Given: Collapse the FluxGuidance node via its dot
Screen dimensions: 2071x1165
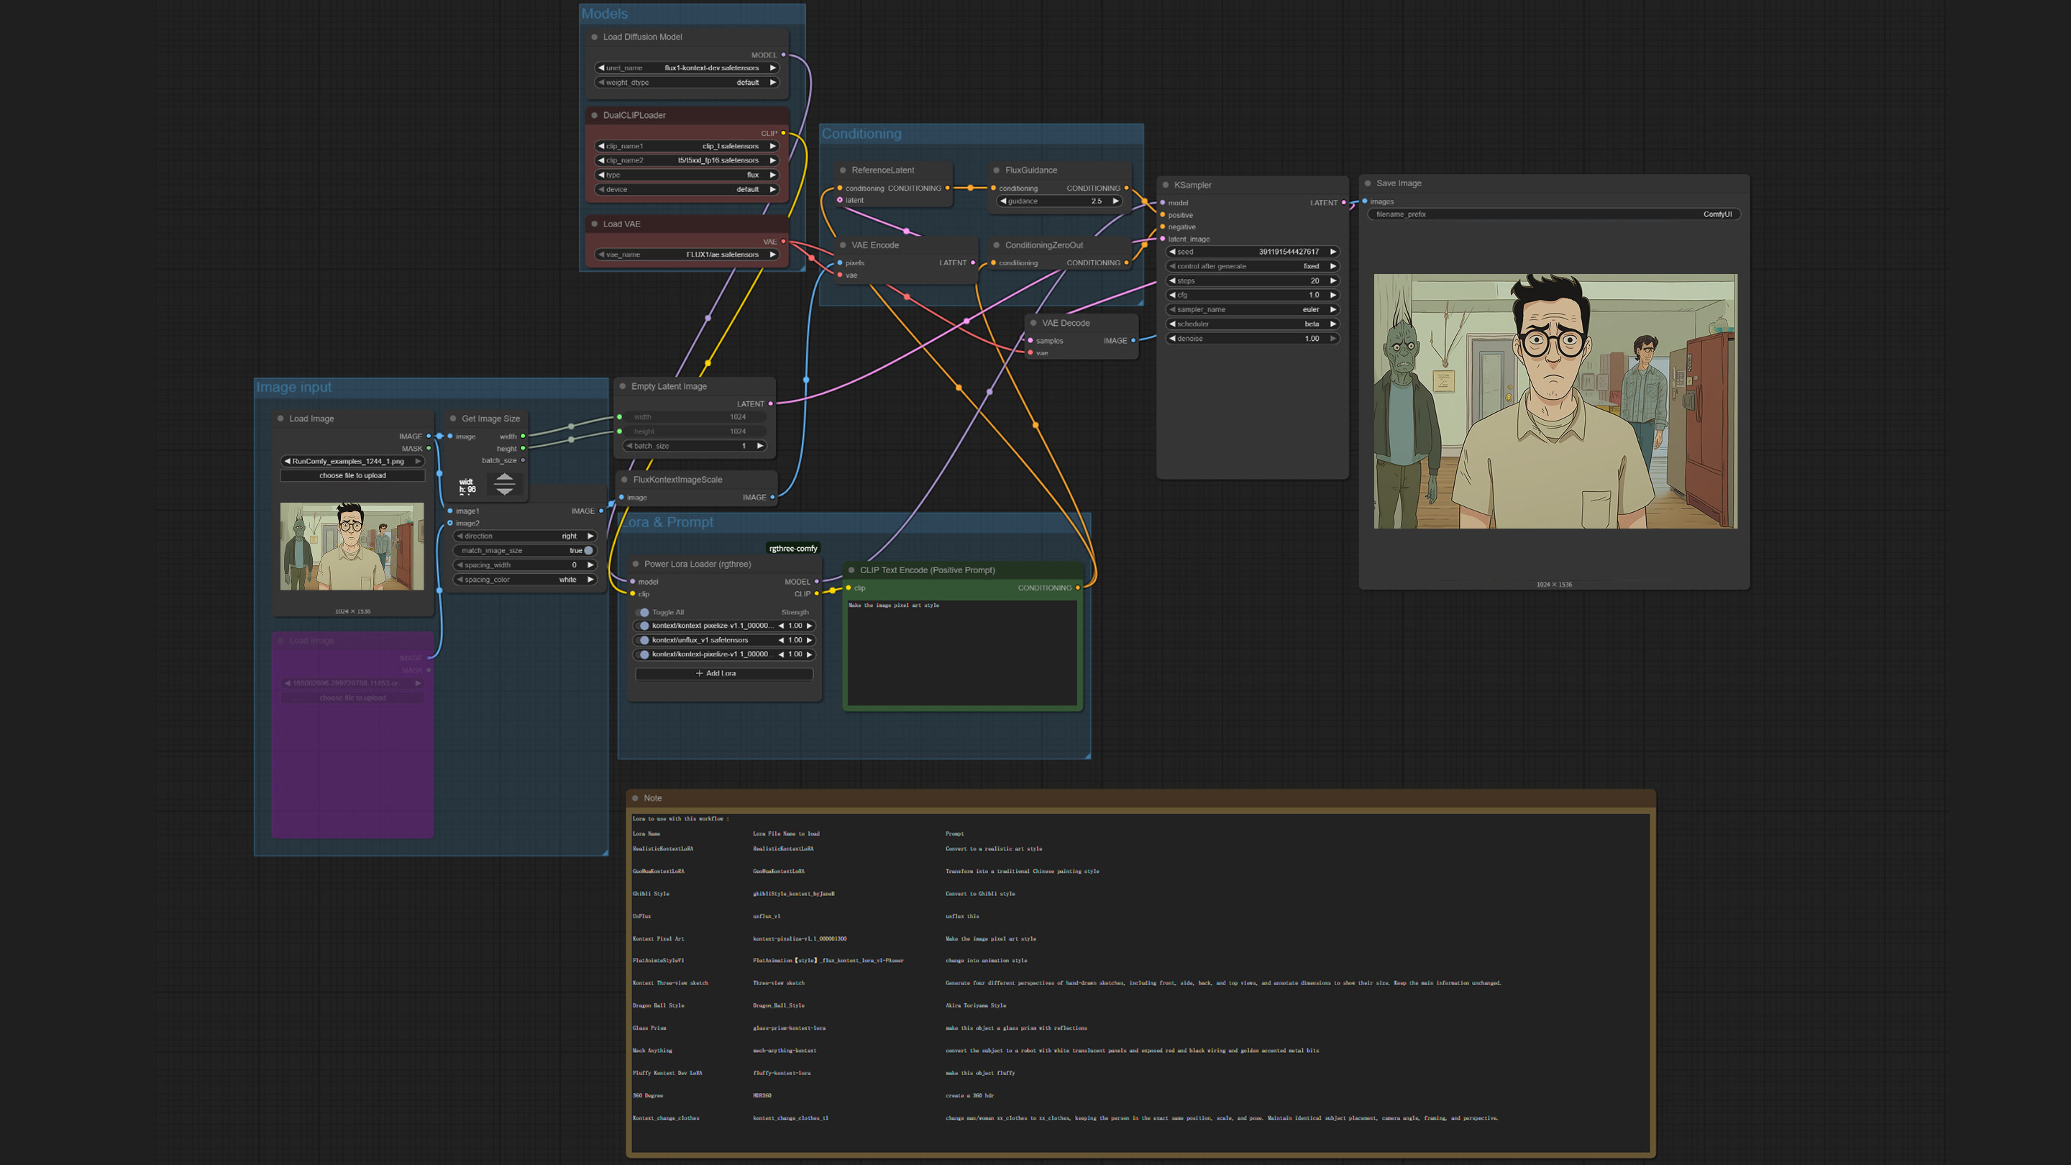Looking at the screenshot, I should tap(996, 170).
